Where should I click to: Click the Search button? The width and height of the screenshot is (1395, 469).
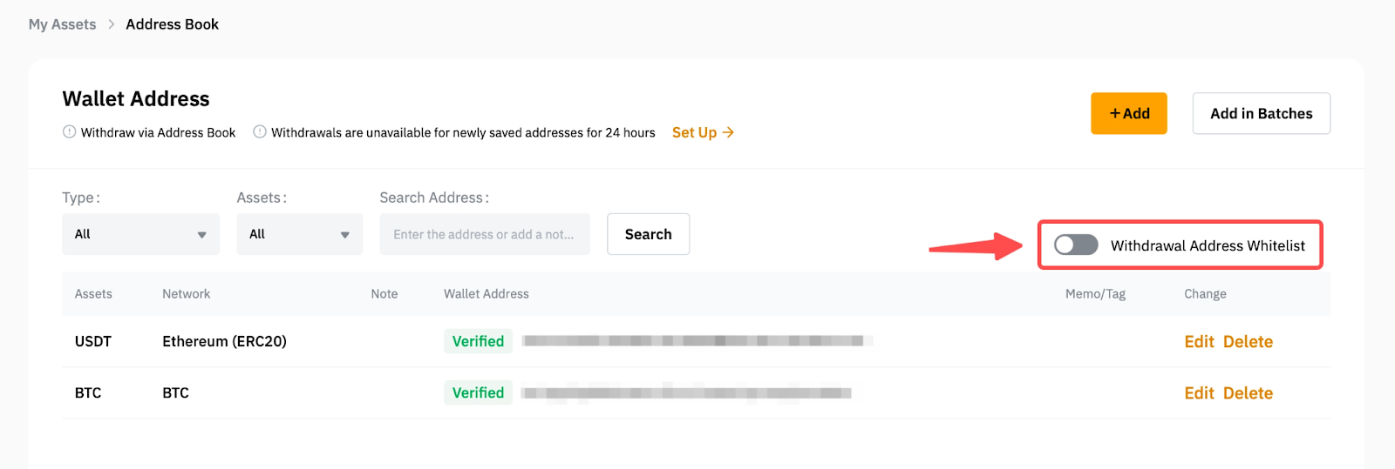click(x=648, y=234)
